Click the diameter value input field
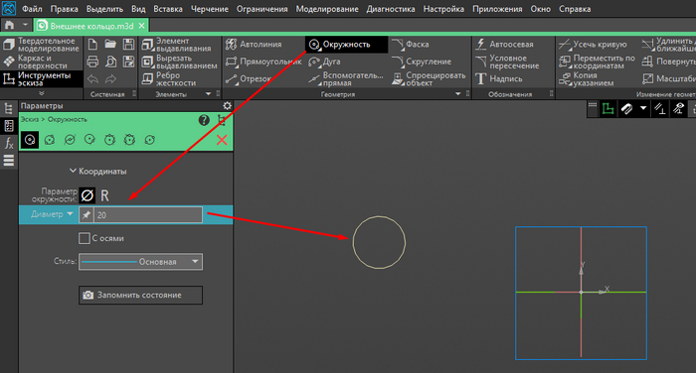Screen dimensions: 696x373 tap(148, 215)
